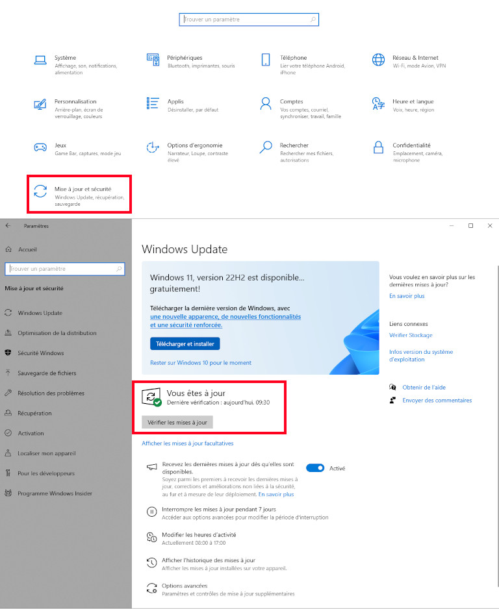The width and height of the screenshot is (499, 609).
Task: Toggle the Activé switch for latest updates
Action: 315,468
